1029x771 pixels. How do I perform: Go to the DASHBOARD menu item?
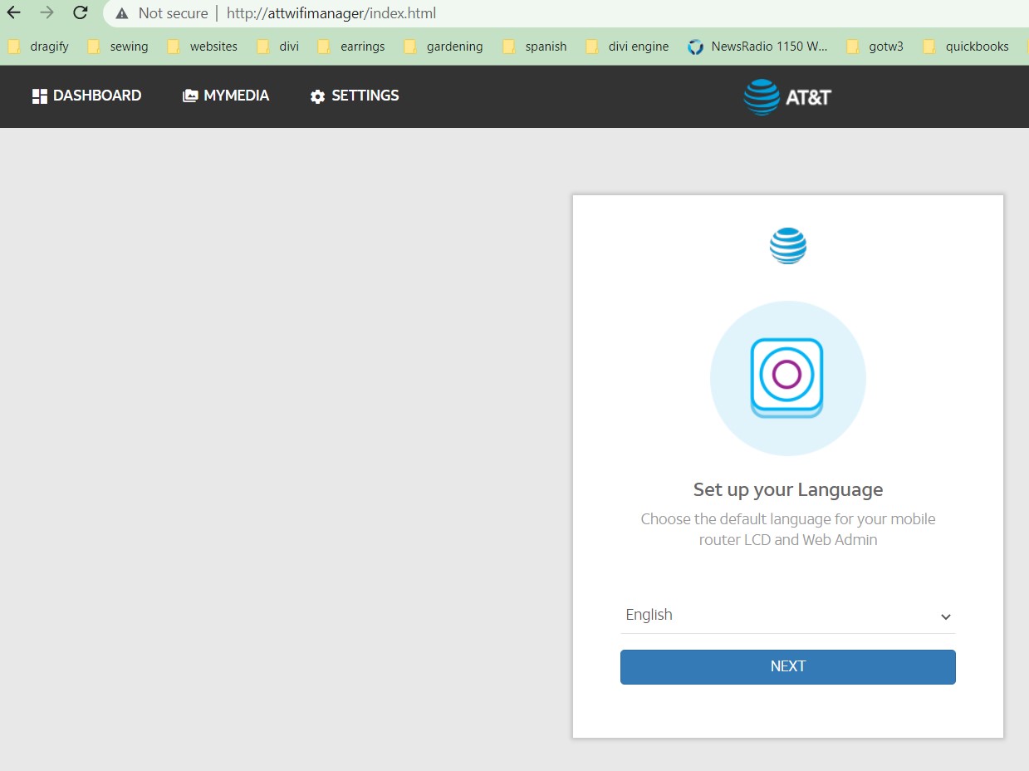coord(86,96)
